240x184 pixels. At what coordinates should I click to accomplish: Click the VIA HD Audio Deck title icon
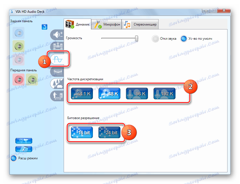pos(12,11)
